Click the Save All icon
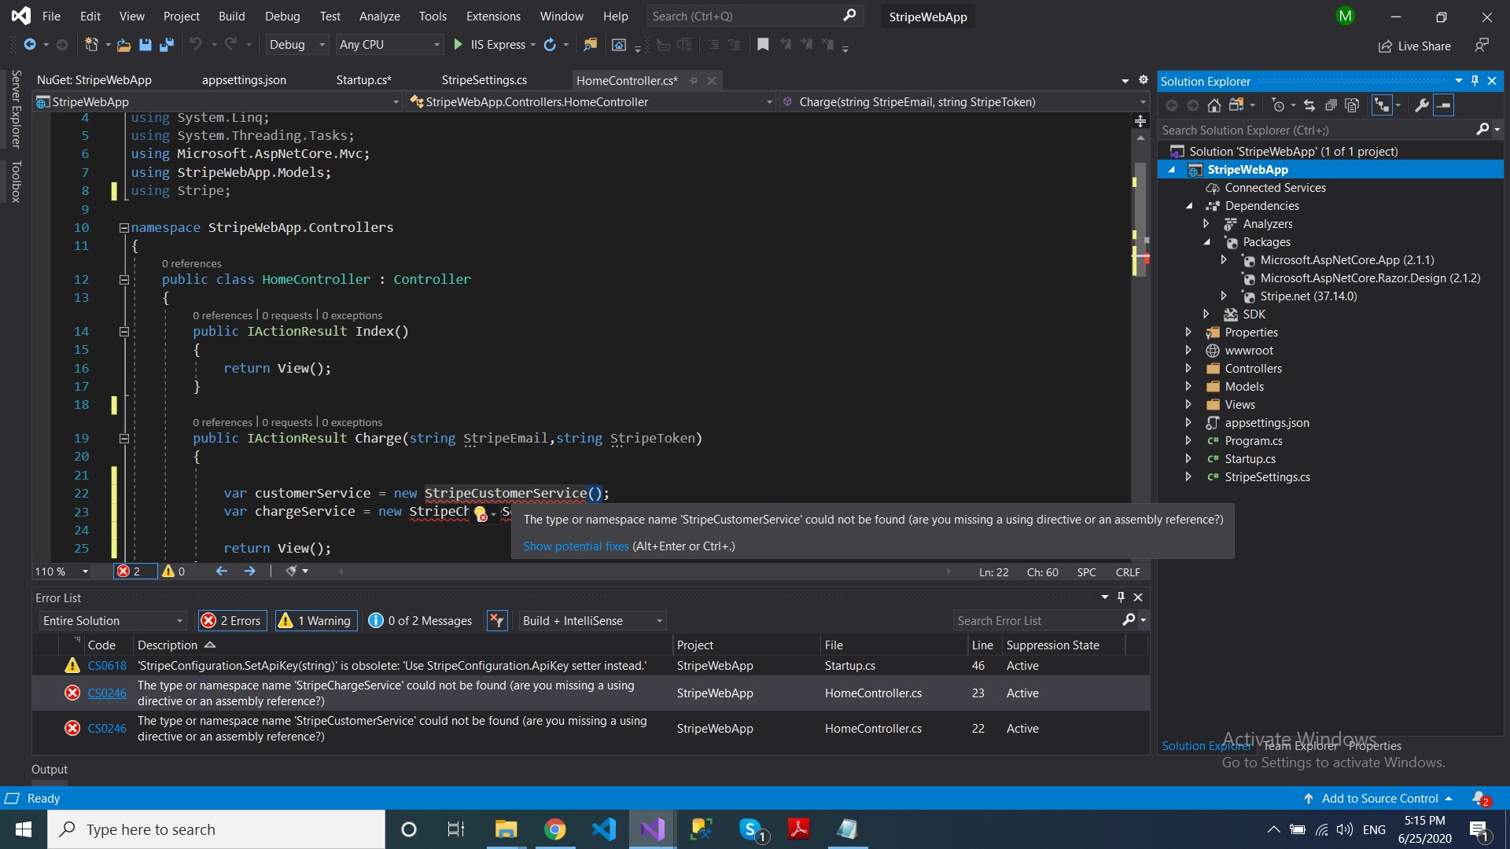Screen dimensions: 1510x849 [166, 45]
